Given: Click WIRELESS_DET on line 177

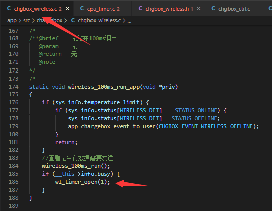Looking at the screenshot, I should [139, 110].
